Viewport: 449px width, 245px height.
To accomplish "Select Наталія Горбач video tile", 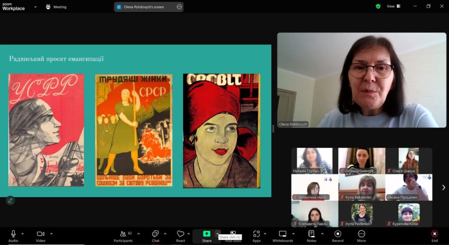I will [x=314, y=160].
